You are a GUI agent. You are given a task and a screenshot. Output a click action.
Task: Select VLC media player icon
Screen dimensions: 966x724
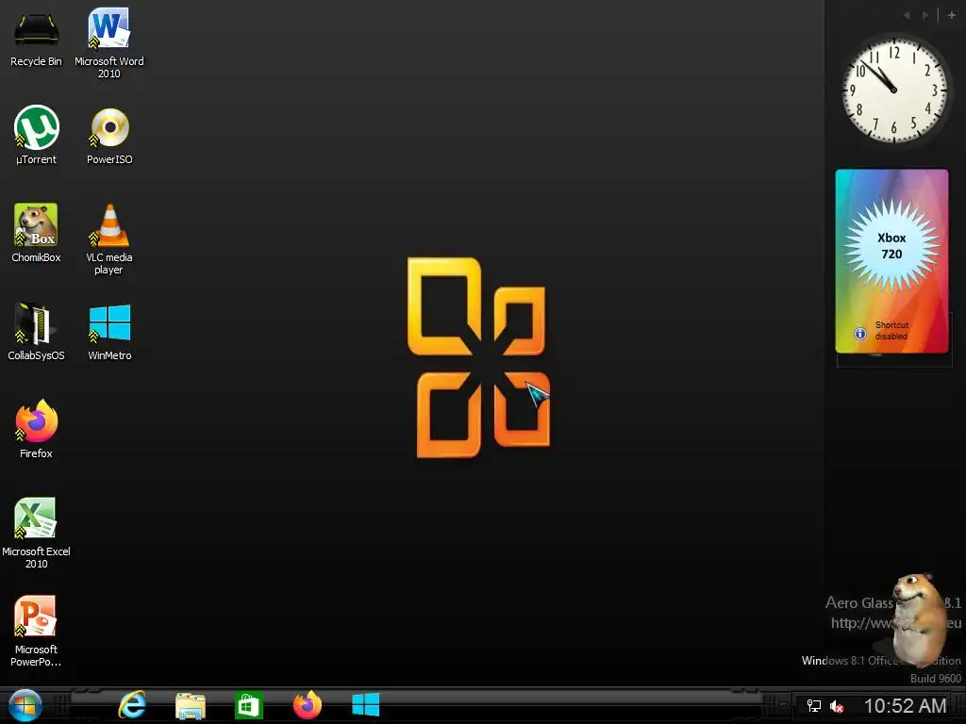click(109, 239)
